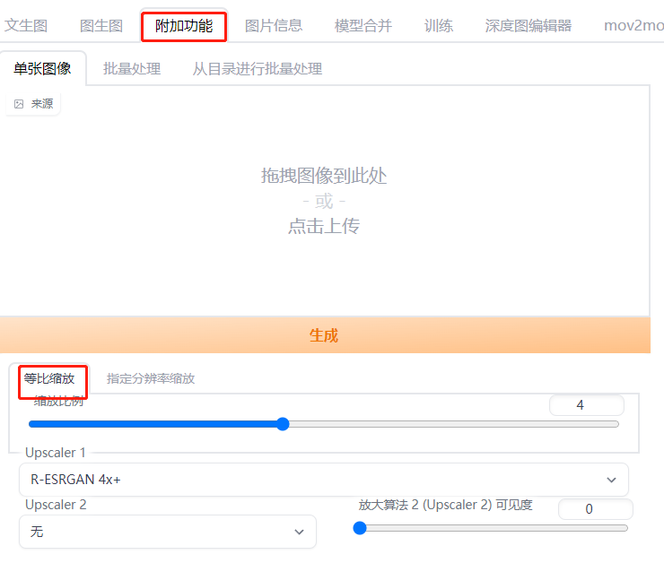Viewport: 664px width, 563px height.
Task: Open the 文生图 tab
Action: (26, 26)
